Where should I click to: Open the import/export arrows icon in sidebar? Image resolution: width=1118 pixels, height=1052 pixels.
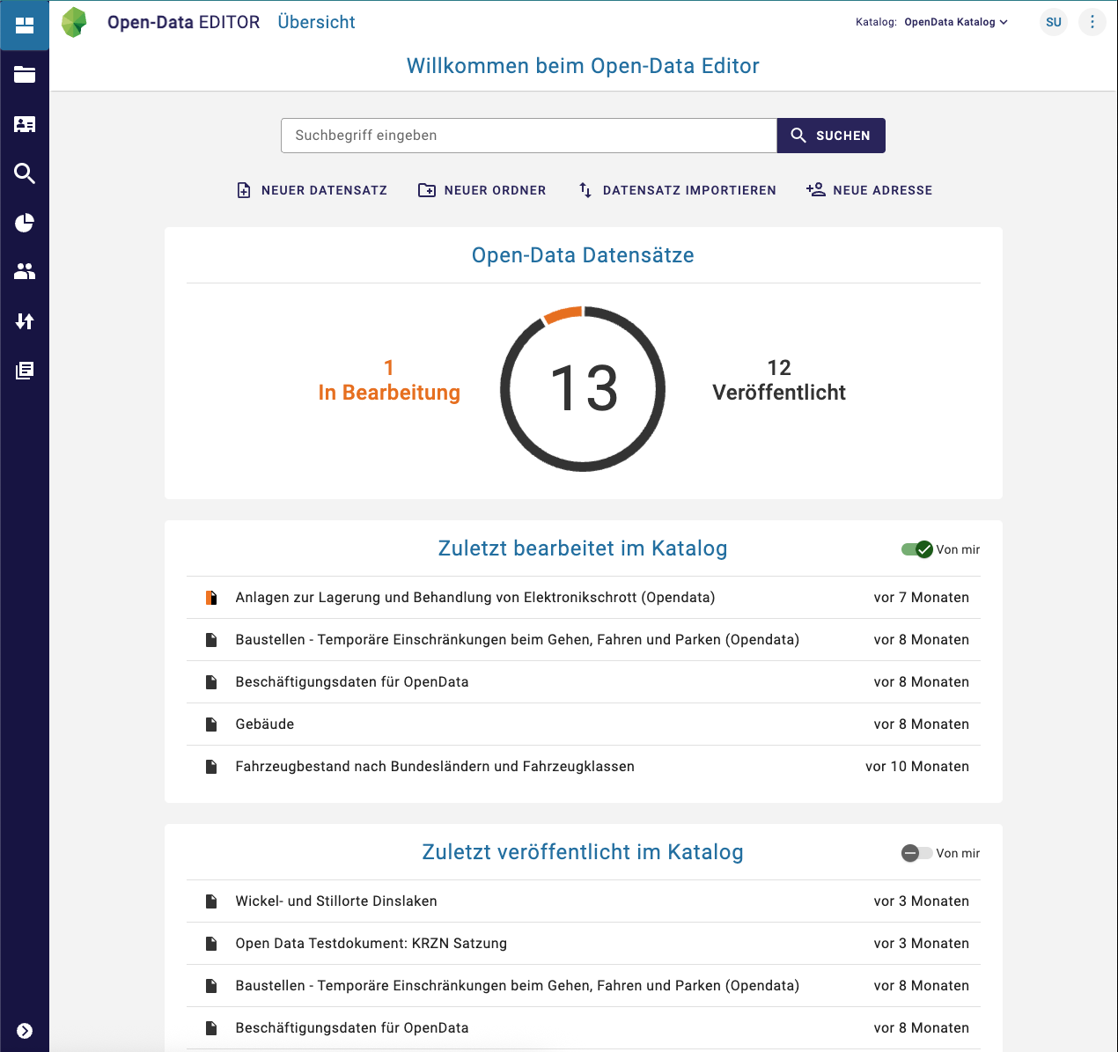pyautogui.click(x=25, y=321)
